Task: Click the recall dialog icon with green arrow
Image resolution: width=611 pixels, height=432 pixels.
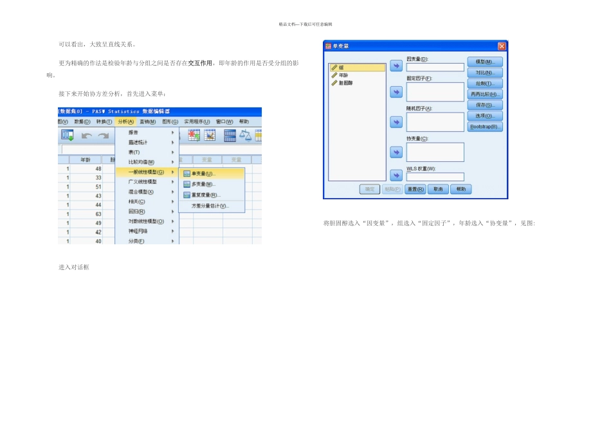Action: (68, 135)
